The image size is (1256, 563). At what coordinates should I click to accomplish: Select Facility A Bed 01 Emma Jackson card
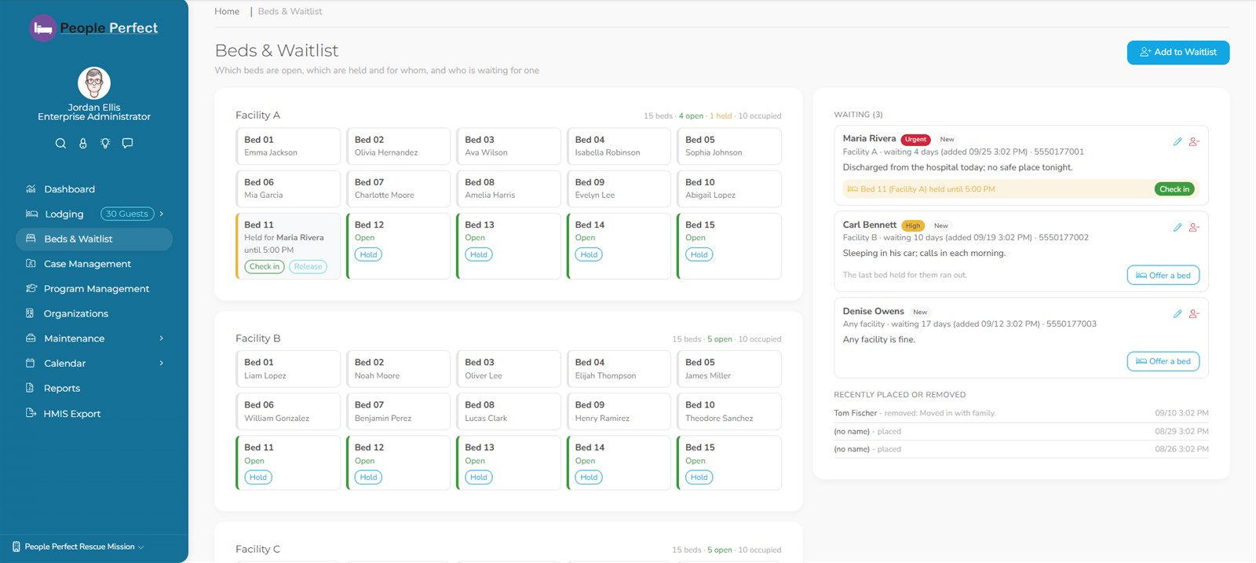[x=288, y=146]
